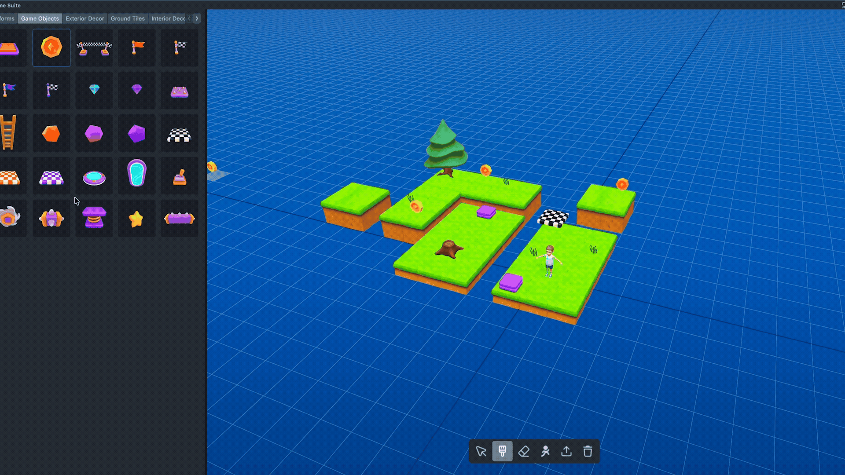Viewport: 845px width, 475px height.
Task: Open the Interior Decor tab
Action: (x=169, y=18)
